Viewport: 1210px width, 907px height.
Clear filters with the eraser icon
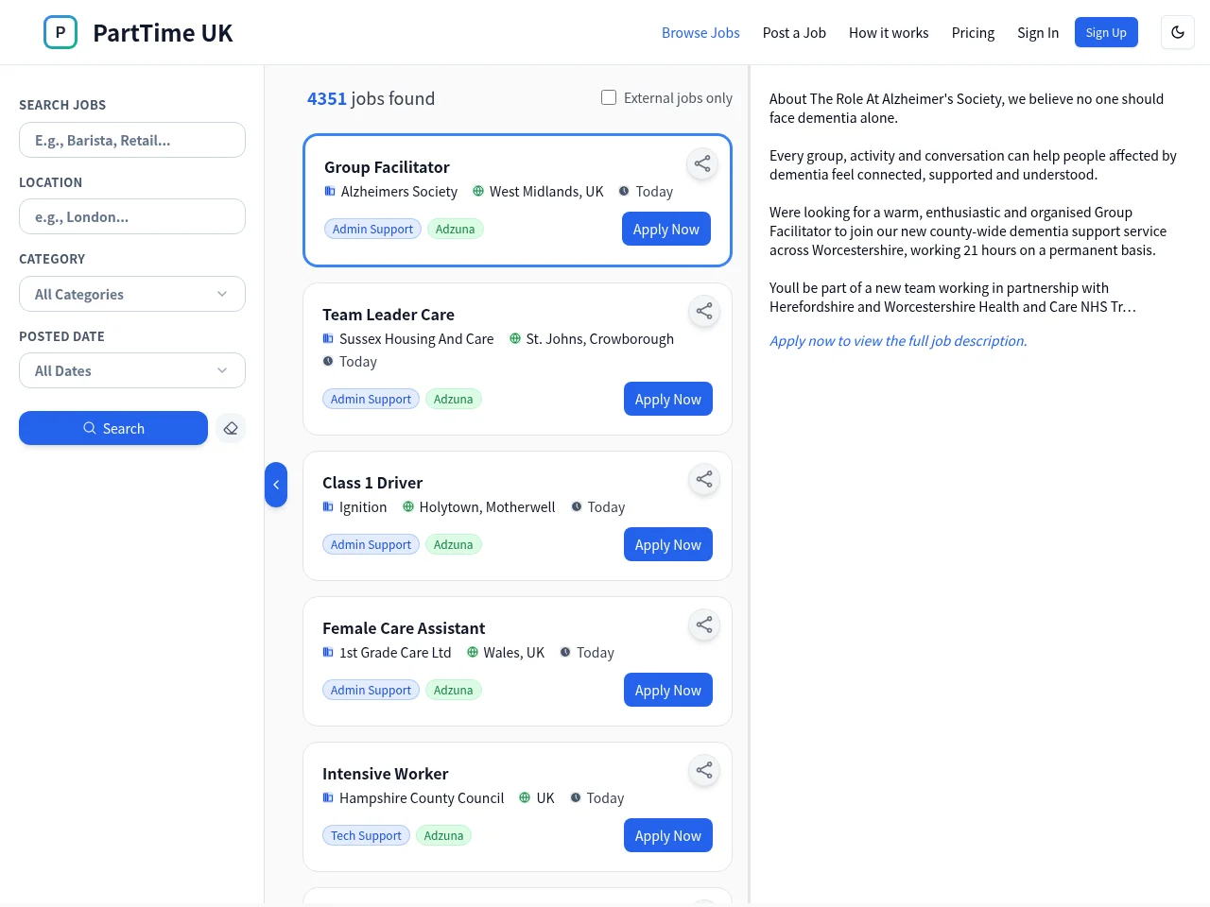pos(231,428)
